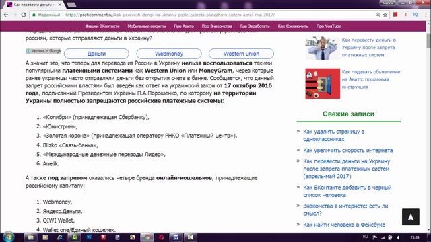Click the list item '«Колибри» (принадлежащая Сбербанку)'
The height and width of the screenshot is (242, 431).
point(96,117)
